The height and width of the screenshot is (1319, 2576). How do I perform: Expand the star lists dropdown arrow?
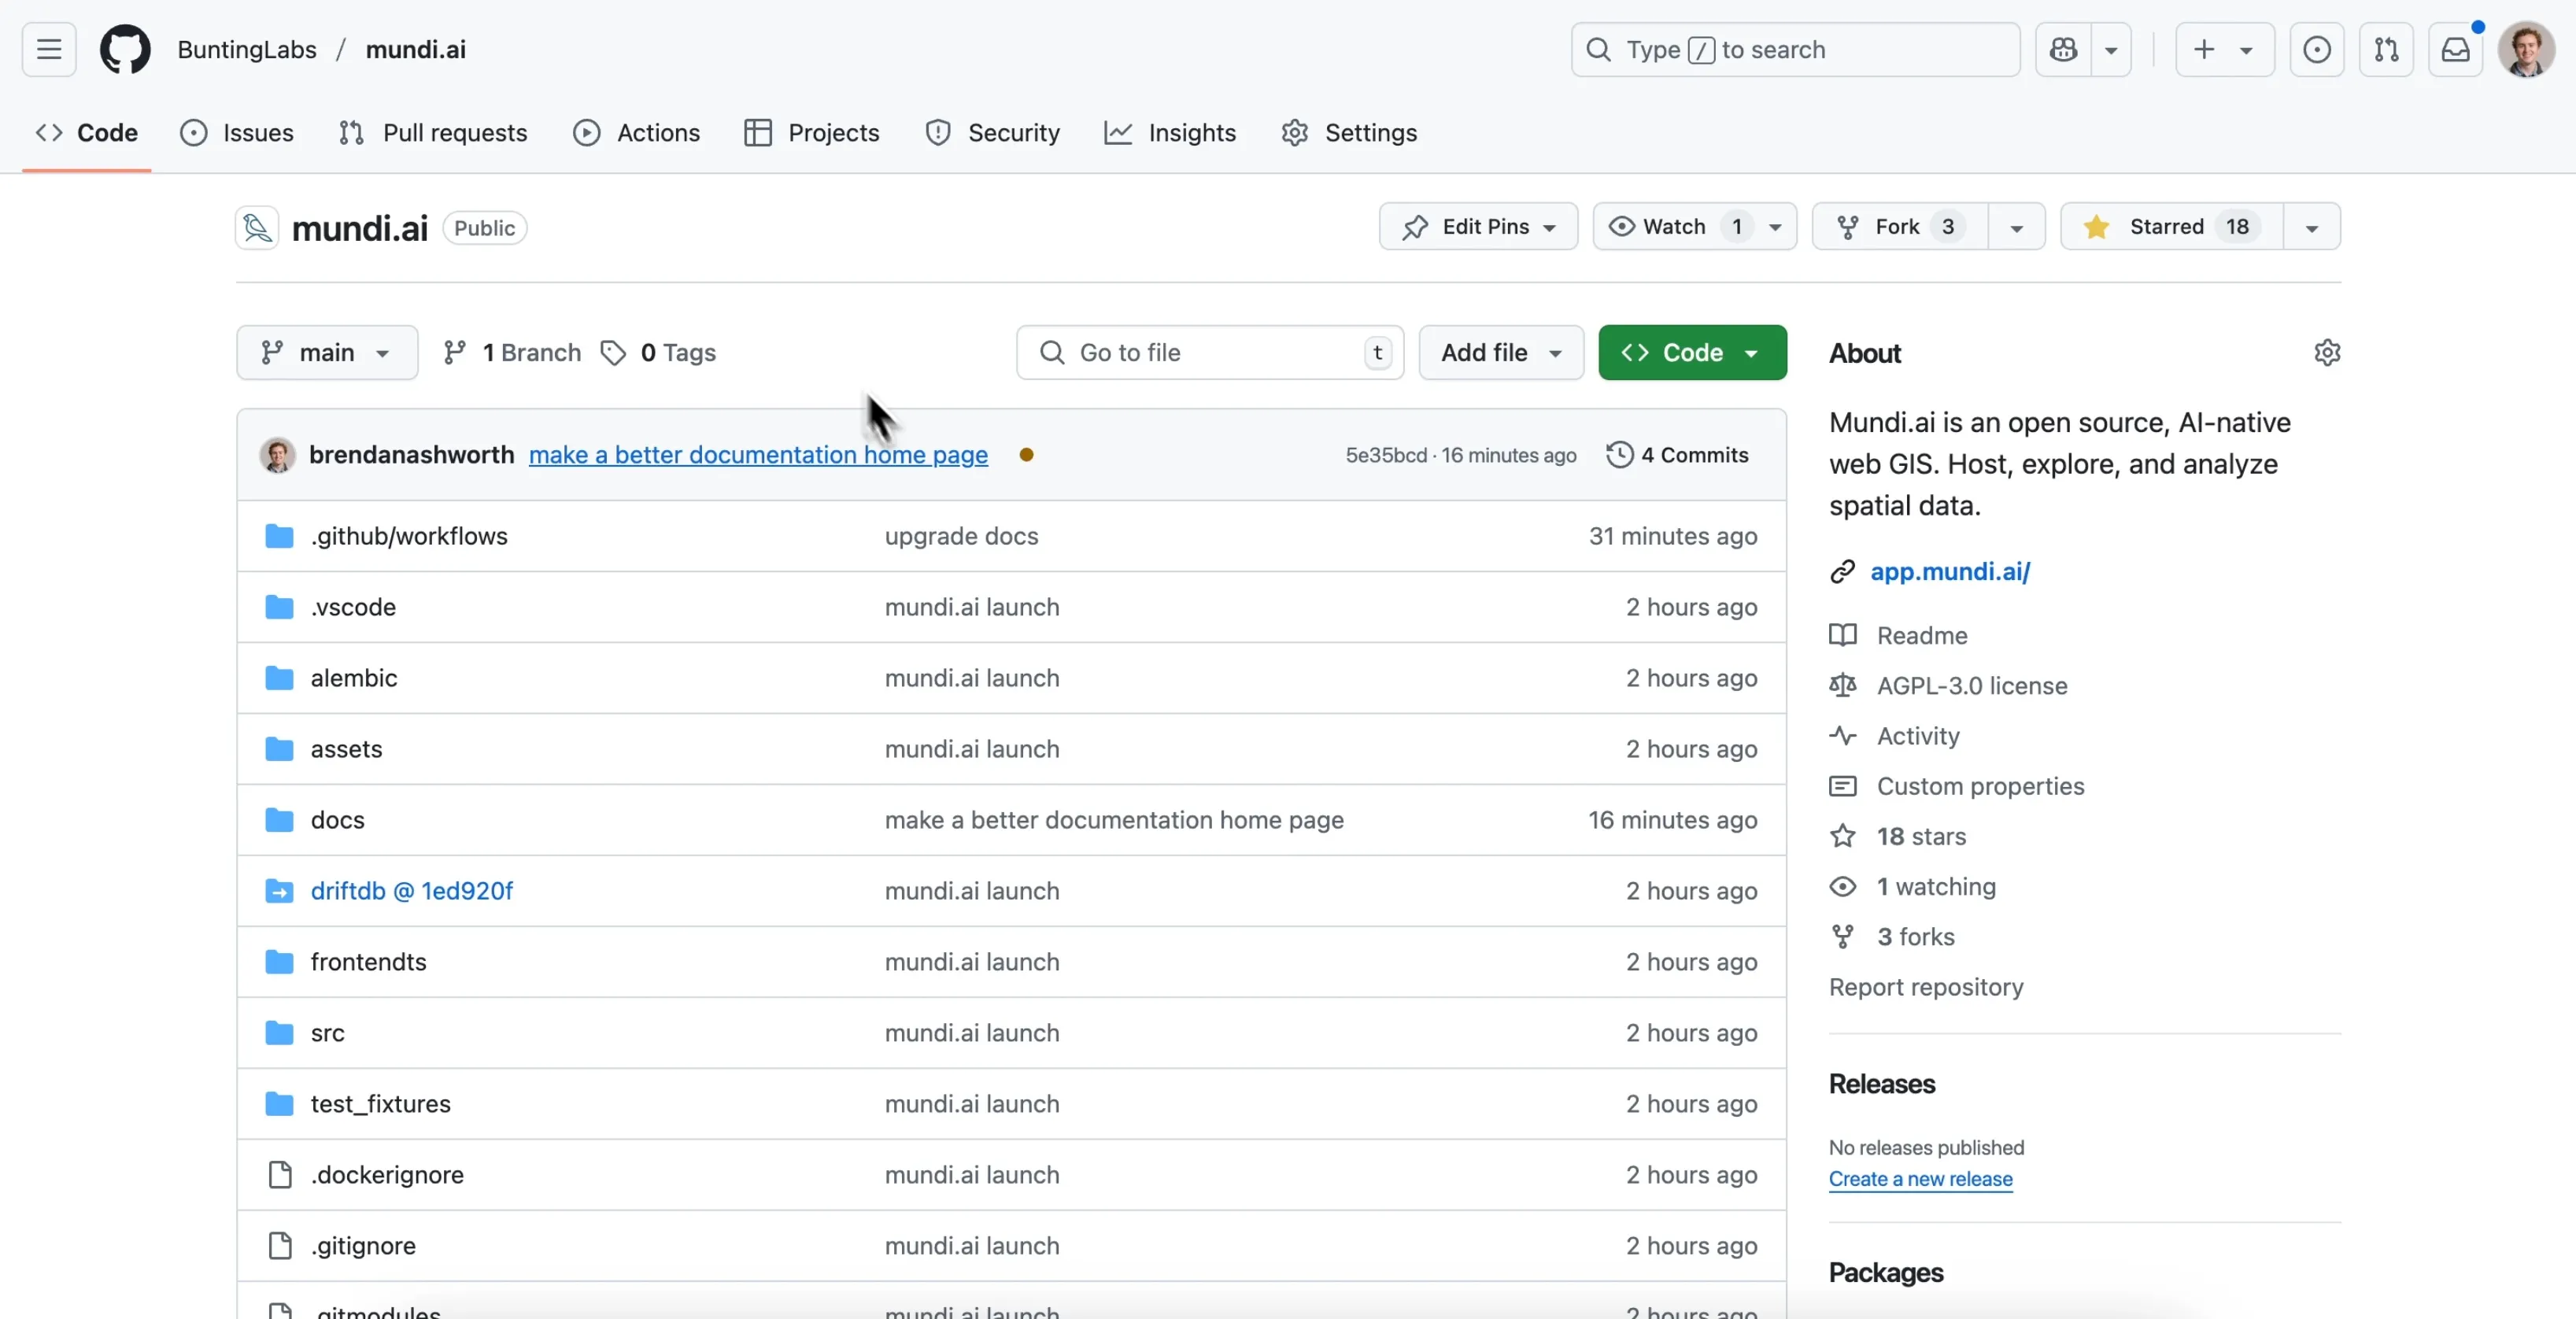[x=2311, y=227]
